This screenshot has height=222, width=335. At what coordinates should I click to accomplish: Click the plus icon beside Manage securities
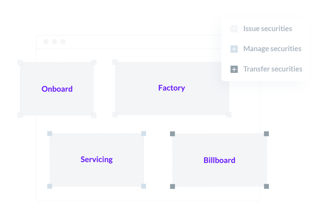234,49
